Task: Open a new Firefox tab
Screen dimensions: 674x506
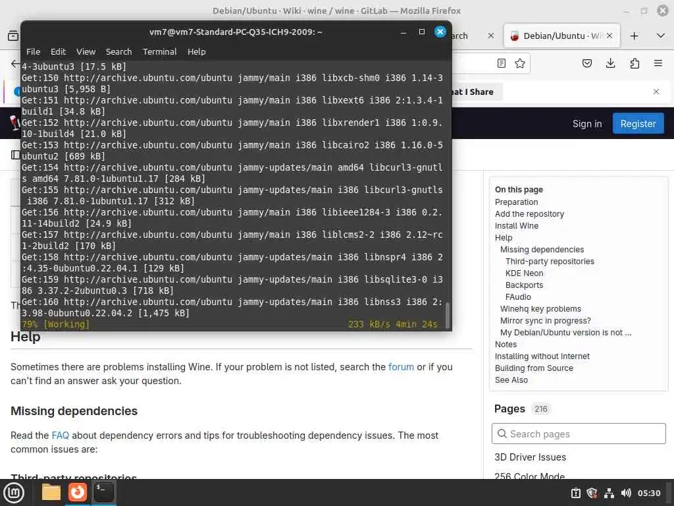Action: (634, 36)
